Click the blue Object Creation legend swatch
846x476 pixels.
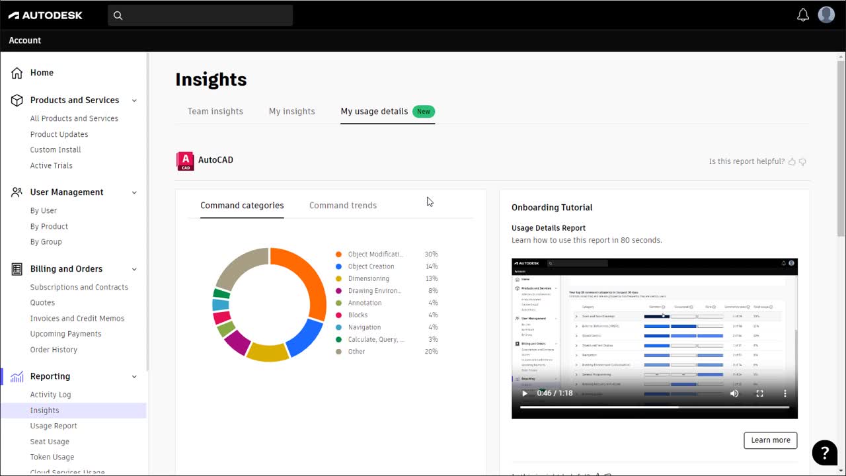coord(339,266)
